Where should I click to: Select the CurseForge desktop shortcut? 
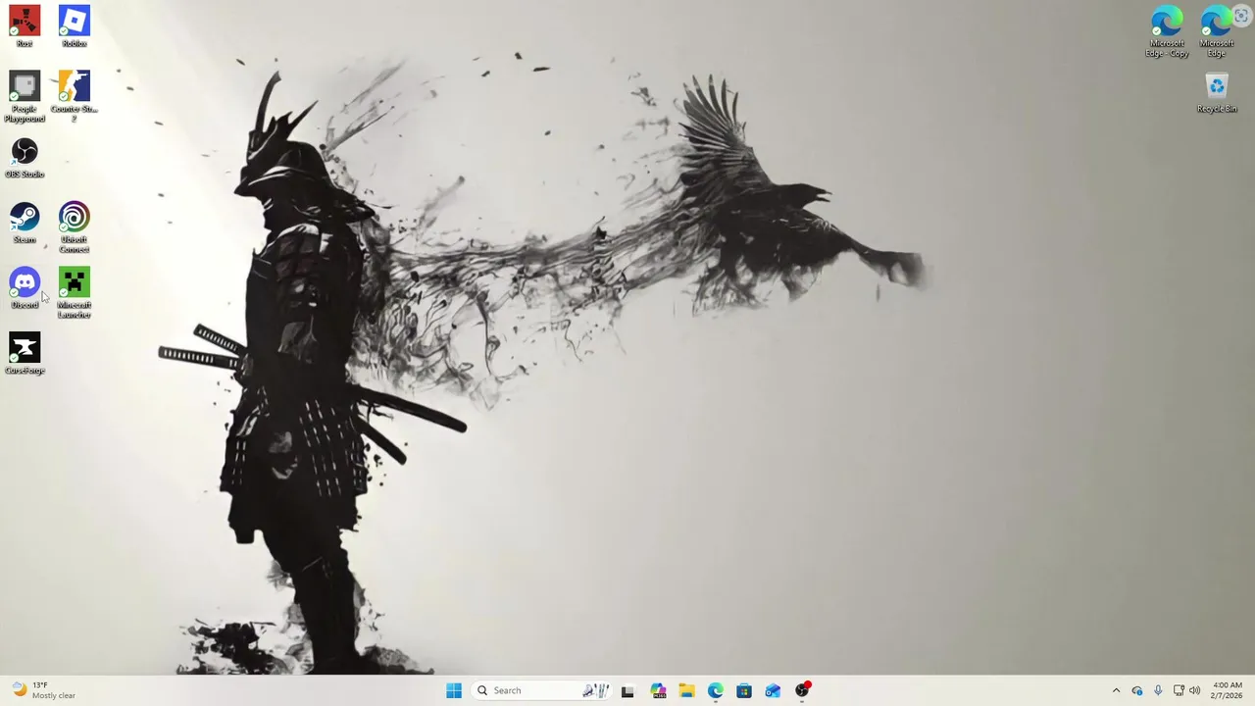25,354
